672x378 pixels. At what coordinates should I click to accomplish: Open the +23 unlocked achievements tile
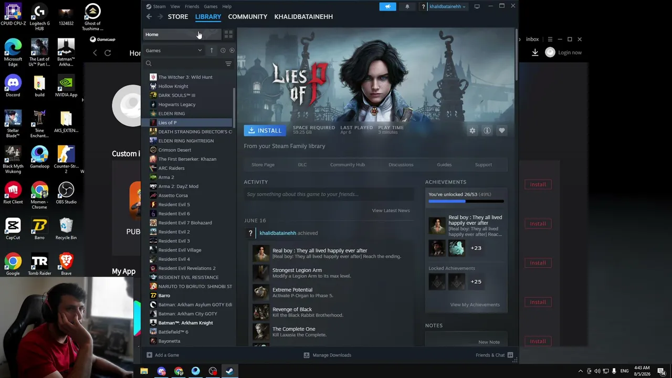coord(476,248)
